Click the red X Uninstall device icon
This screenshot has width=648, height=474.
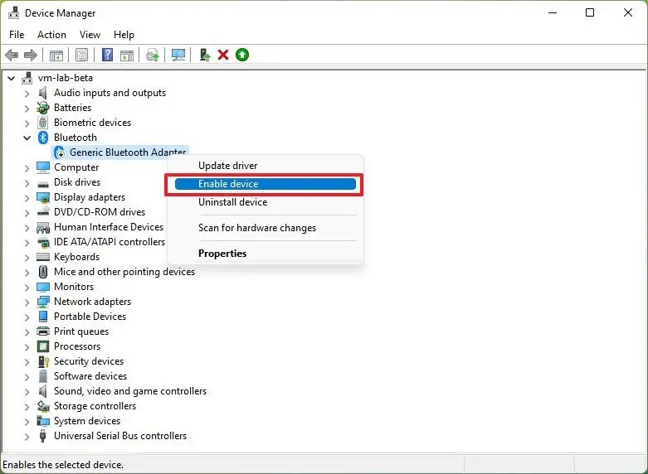click(x=223, y=55)
